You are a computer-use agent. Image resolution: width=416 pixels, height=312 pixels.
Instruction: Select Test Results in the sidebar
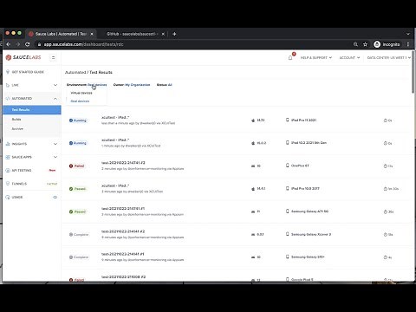pos(32,110)
